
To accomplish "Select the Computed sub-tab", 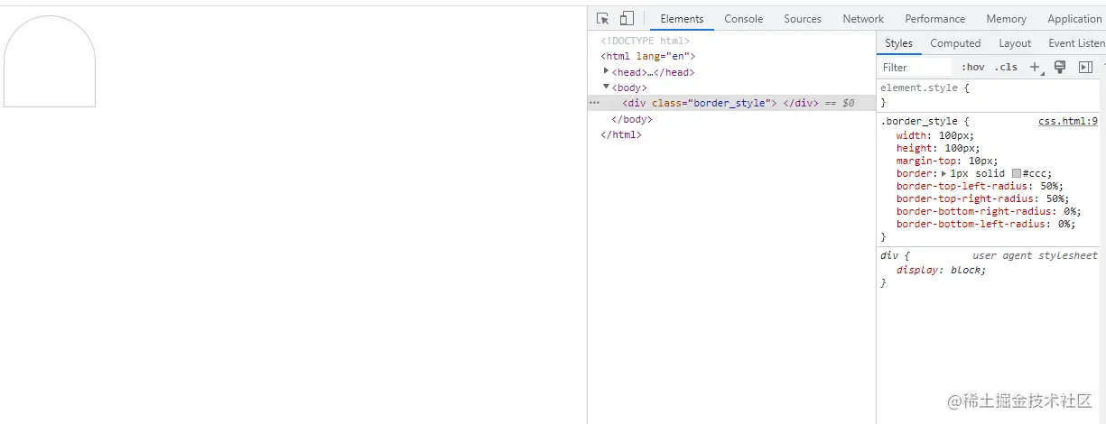I will pyautogui.click(x=955, y=43).
